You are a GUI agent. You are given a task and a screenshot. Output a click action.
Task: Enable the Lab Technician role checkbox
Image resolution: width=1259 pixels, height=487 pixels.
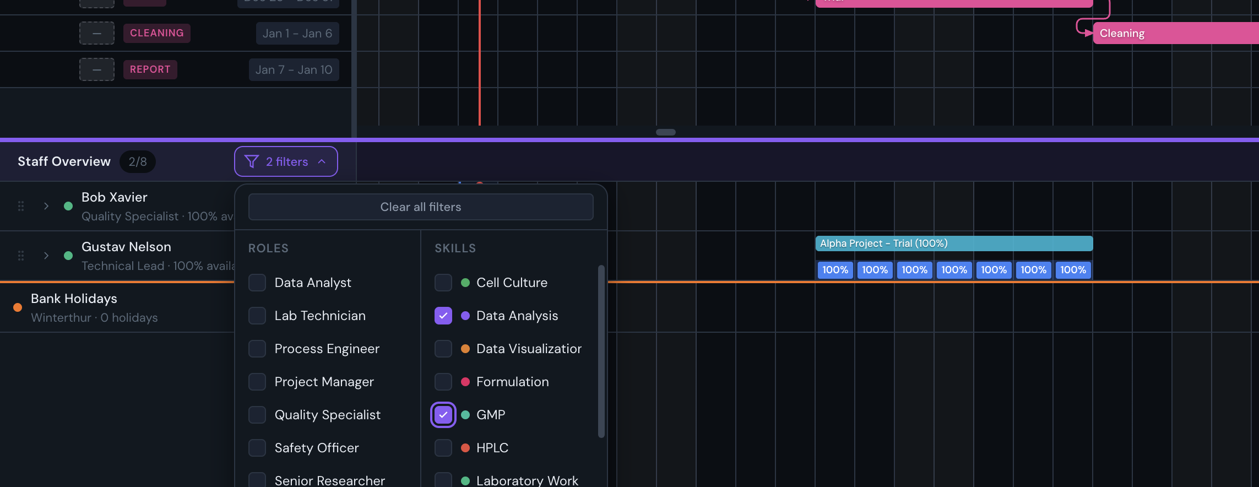click(x=257, y=316)
